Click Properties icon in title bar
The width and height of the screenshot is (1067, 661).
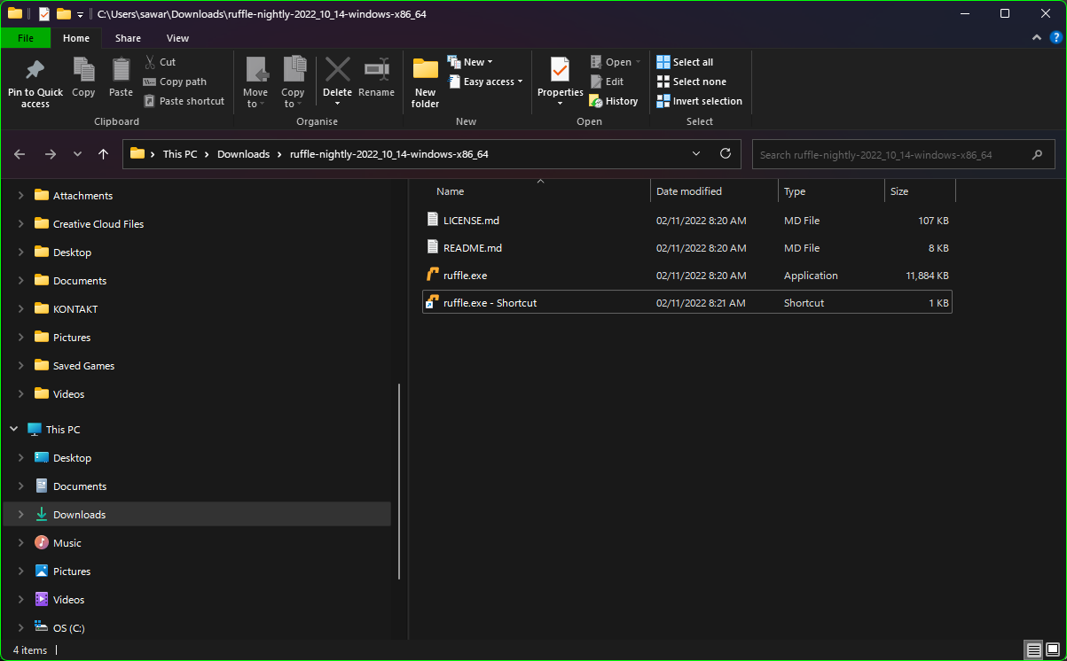click(44, 13)
